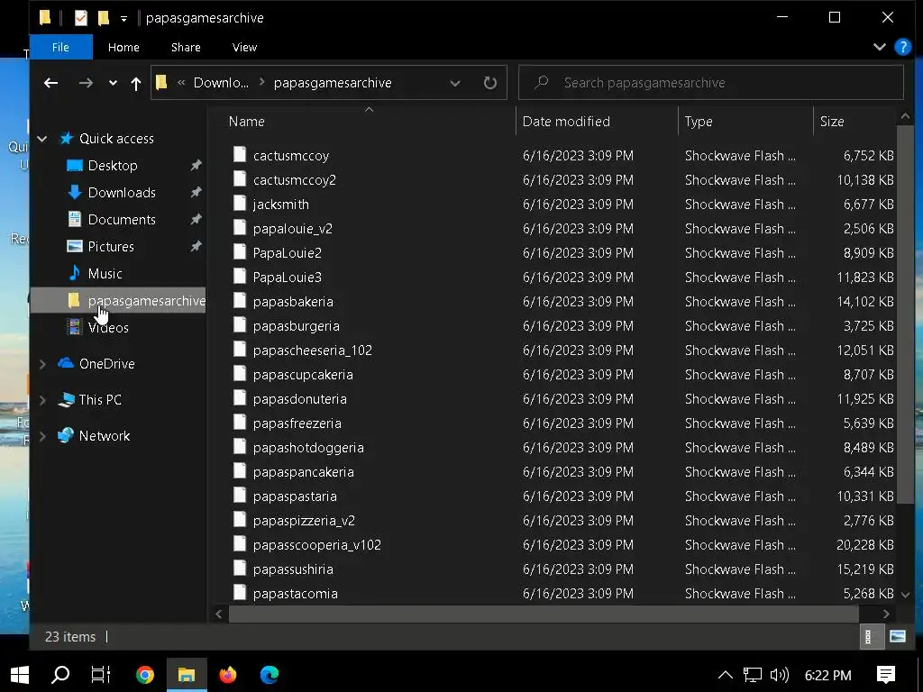Select the papasbakeria file
The height and width of the screenshot is (692, 923).
pos(293,302)
